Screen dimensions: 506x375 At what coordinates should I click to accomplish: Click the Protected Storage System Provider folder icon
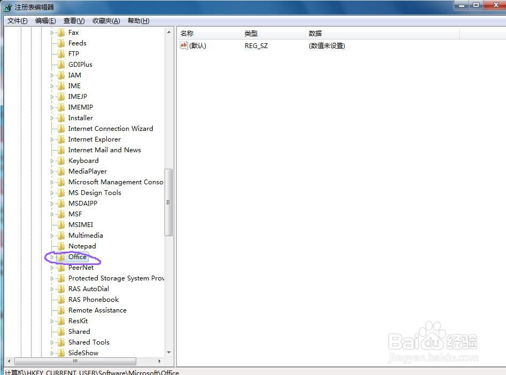(x=61, y=278)
